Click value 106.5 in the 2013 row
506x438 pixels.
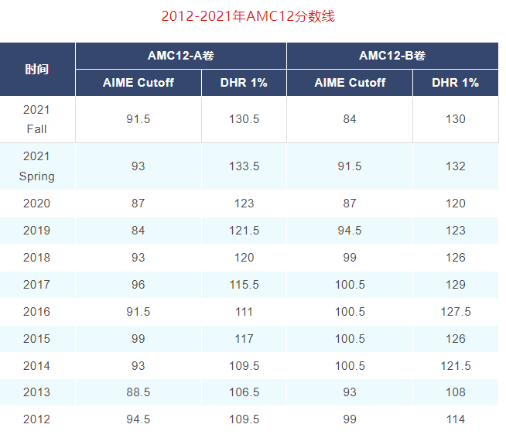click(244, 392)
